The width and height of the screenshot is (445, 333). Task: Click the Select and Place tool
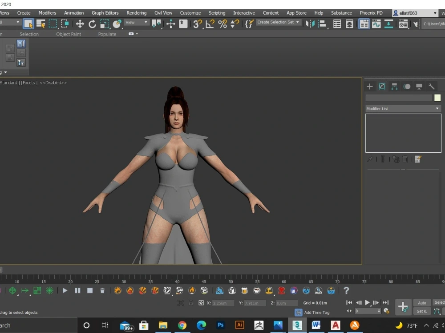click(117, 24)
